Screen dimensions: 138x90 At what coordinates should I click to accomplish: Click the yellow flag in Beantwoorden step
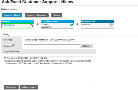(112, 25)
